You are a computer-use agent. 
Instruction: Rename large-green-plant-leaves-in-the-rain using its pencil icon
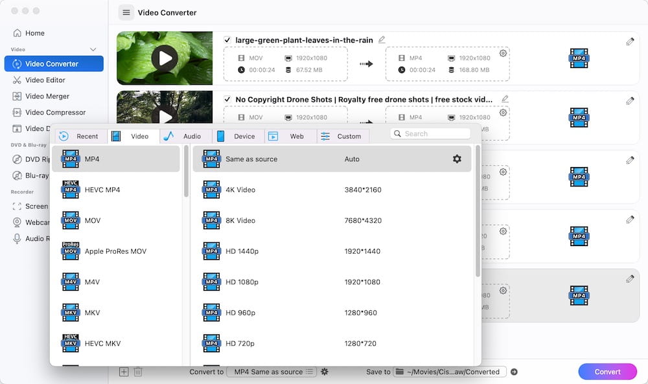coord(382,40)
